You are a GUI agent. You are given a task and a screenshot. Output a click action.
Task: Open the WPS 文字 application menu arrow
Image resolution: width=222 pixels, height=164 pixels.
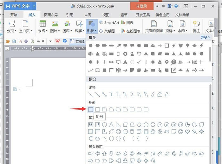(x=34, y=6)
